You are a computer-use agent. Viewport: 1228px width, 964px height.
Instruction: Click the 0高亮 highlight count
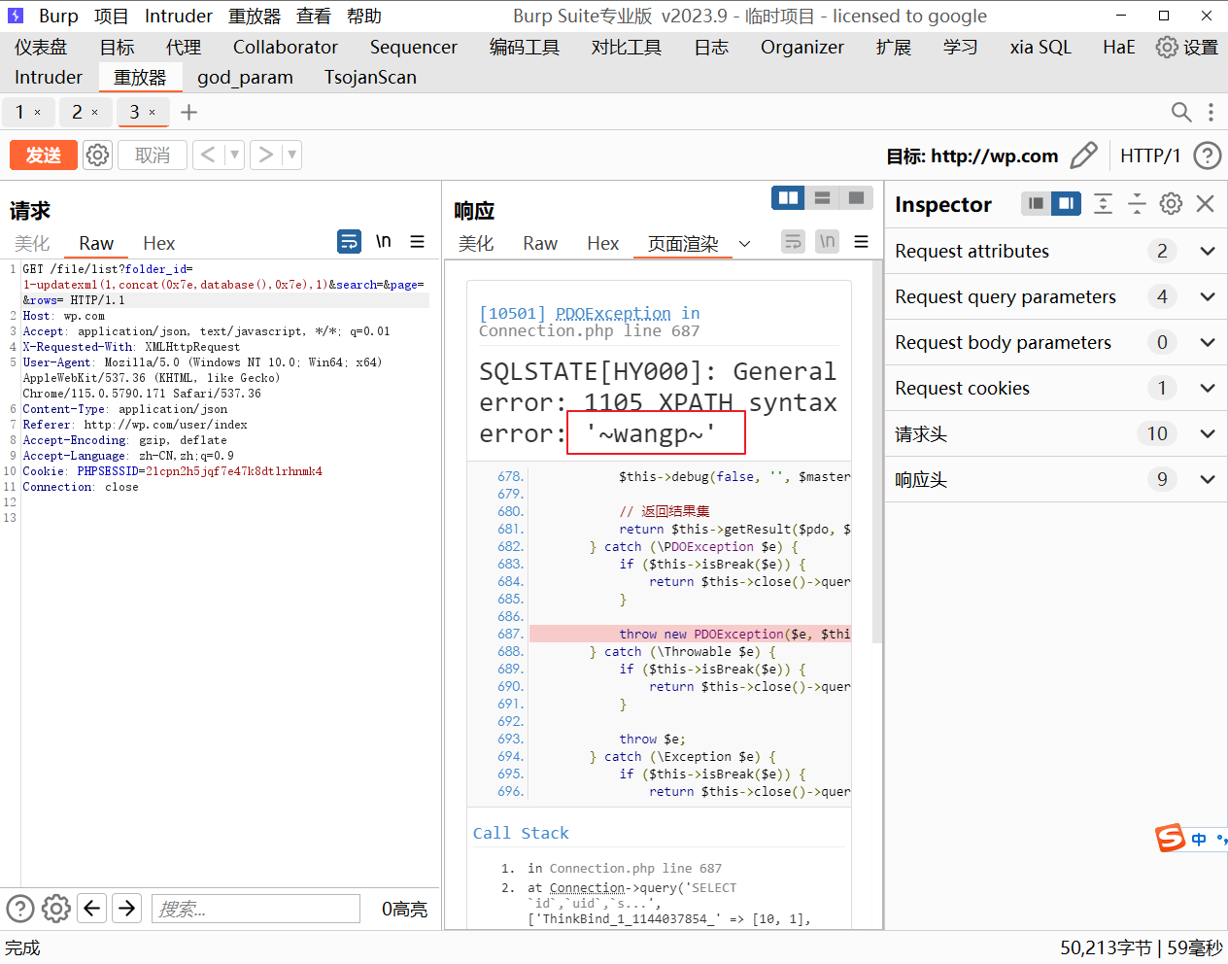click(404, 909)
